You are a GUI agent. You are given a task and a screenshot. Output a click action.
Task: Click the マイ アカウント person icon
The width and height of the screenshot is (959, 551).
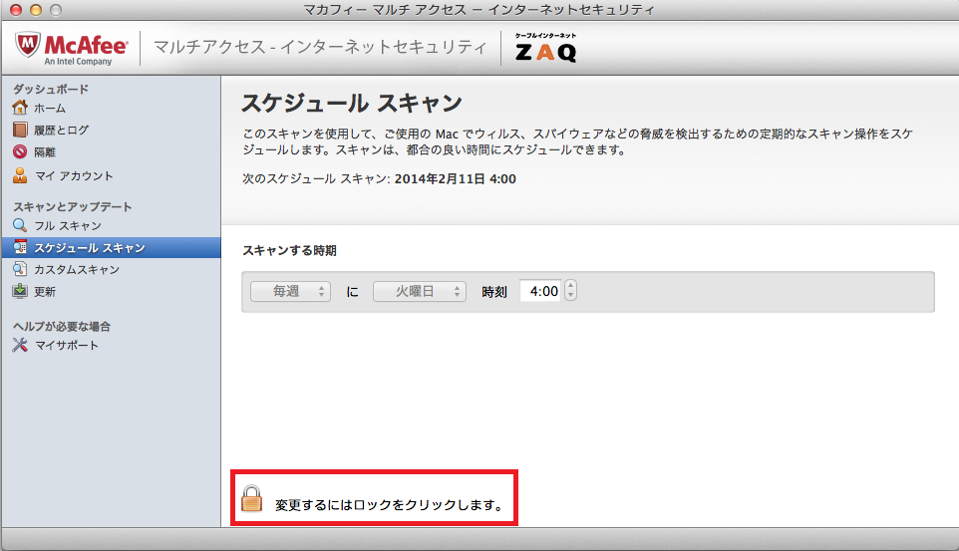(x=20, y=175)
